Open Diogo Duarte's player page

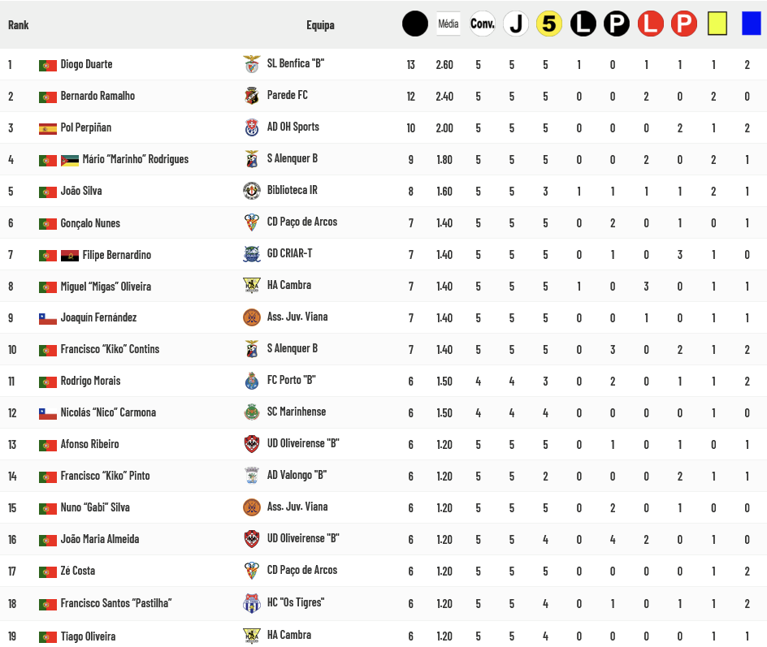[x=86, y=64]
